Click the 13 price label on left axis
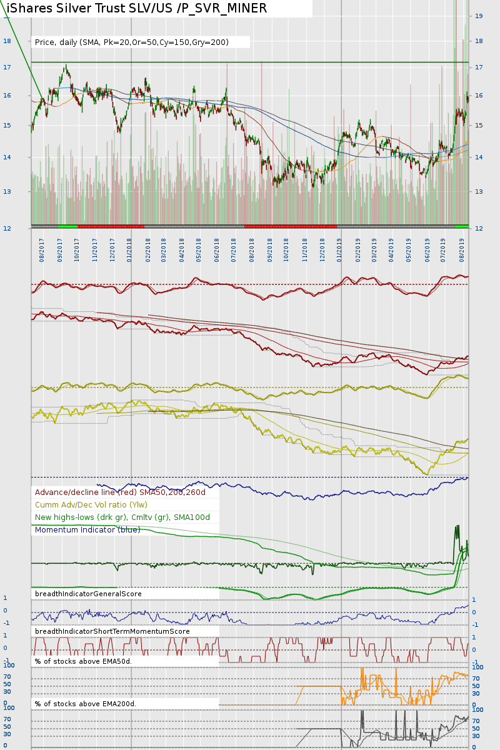The width and height of the screenshot is (500, 750). [x=7, y=191]
